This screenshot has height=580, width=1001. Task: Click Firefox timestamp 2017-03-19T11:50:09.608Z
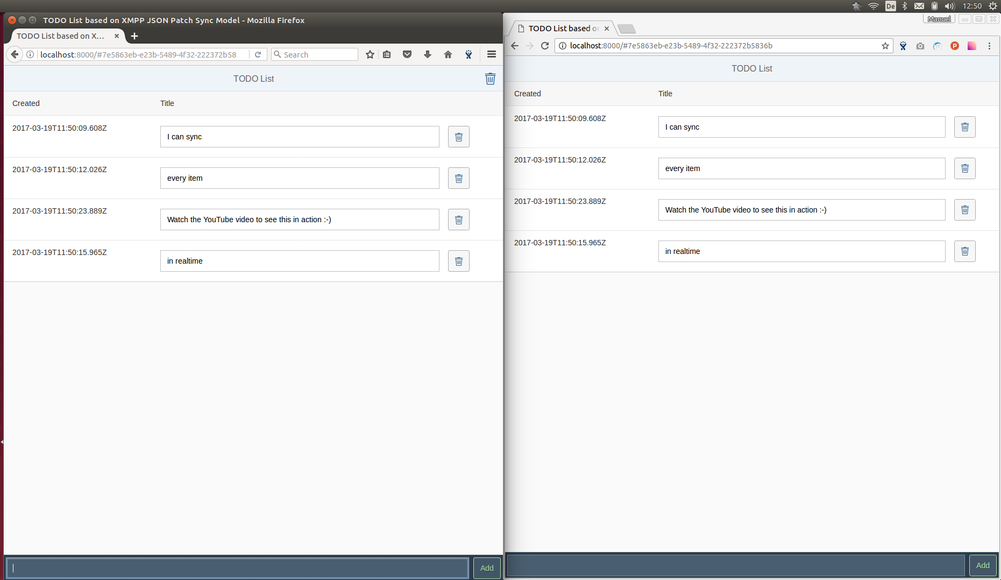coord(60,128)
